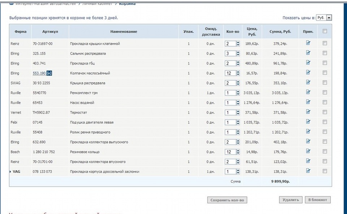Open the note icon for Ремкомплект грм

click(308, 92)
